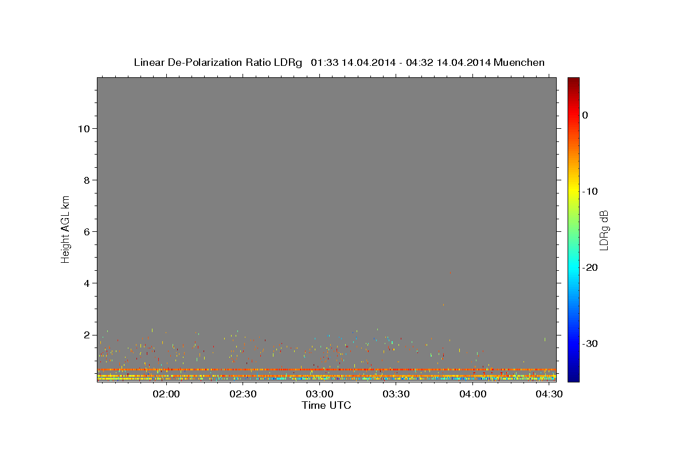Click the height tick label 8
Screen dimensions: 688x458
[85, 180]
